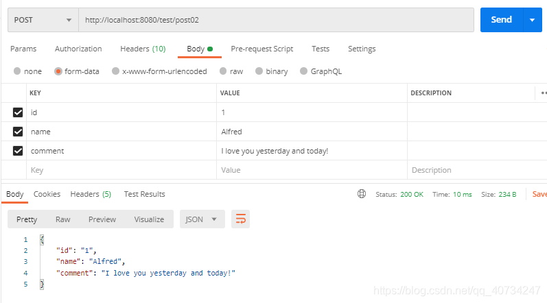Uncheck the comment row checkbox

[x=18, y=150]
